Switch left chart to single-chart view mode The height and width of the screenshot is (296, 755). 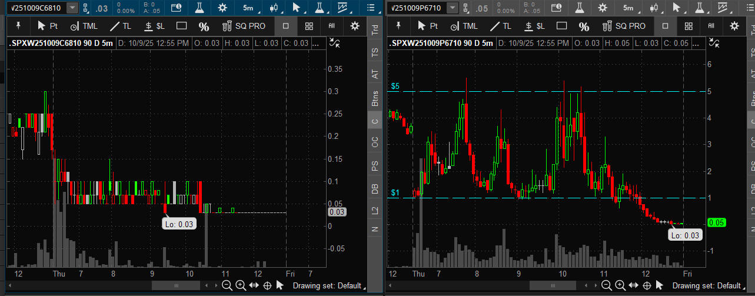point(285,26)
